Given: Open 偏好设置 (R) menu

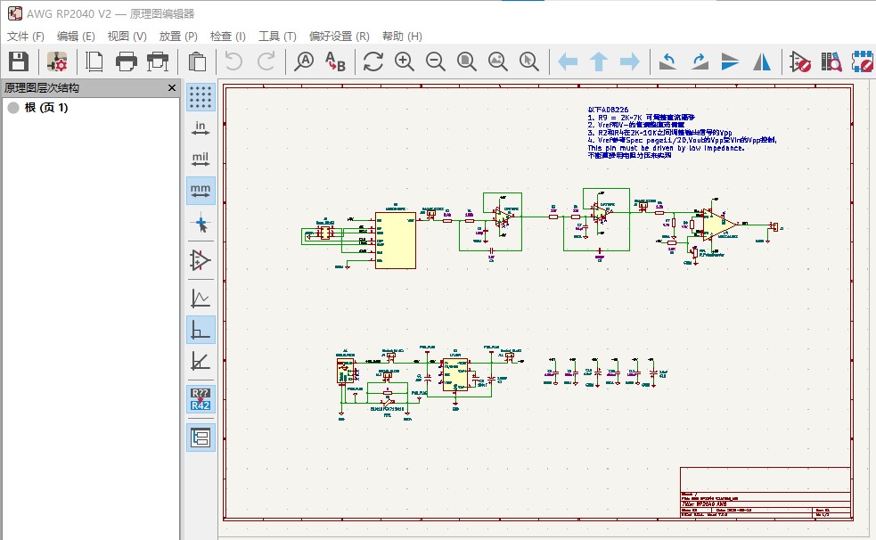Looking at the screenshot, I should pos(340,37).
